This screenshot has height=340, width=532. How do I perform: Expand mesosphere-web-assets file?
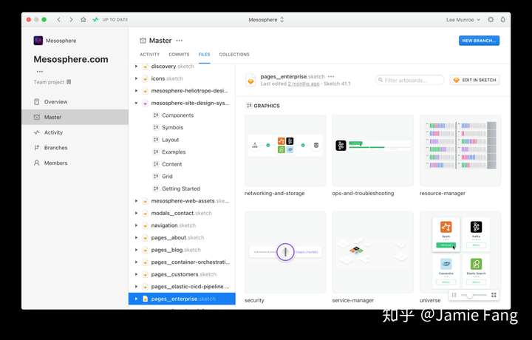pyautogui.click(x=136, y=201)
